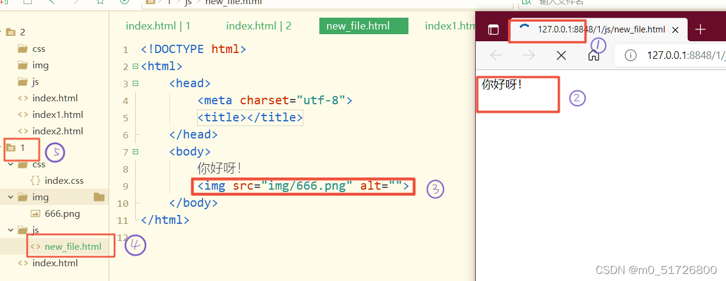The image size is (726, 281).
Task: View site information icon in address bar
Action: (x=631, y=55)
